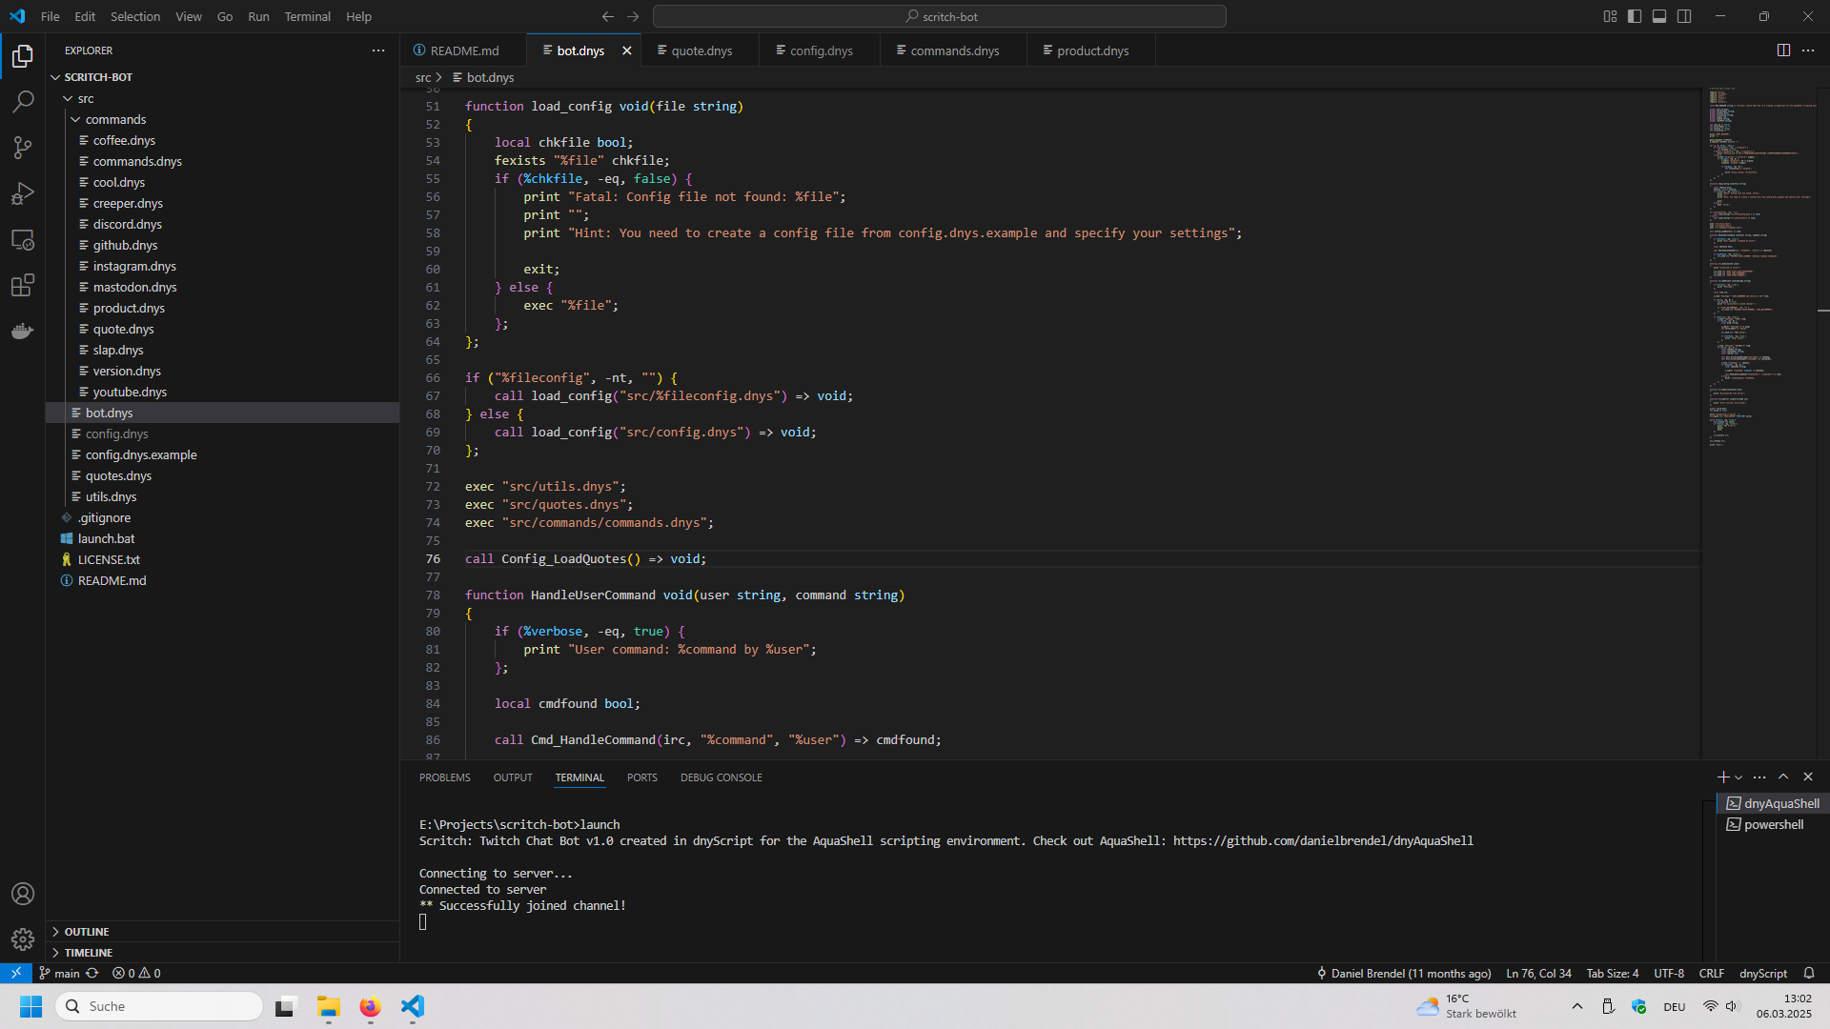Open File Explorer from taskbar
The image size is (1830, 1029).
point(329,1006)
